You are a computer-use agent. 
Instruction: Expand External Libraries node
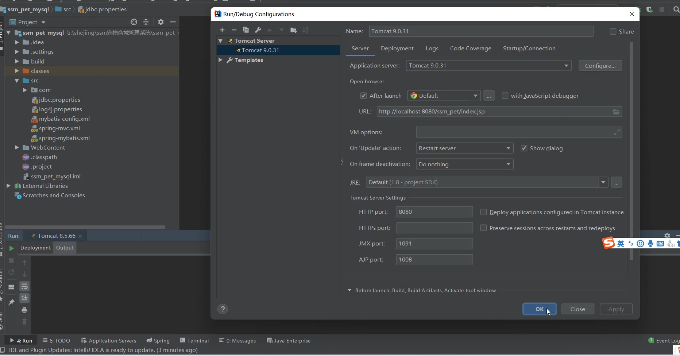tap(8, 186)
